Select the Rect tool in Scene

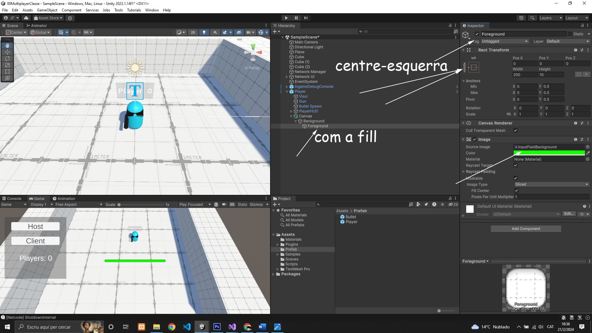7,72
